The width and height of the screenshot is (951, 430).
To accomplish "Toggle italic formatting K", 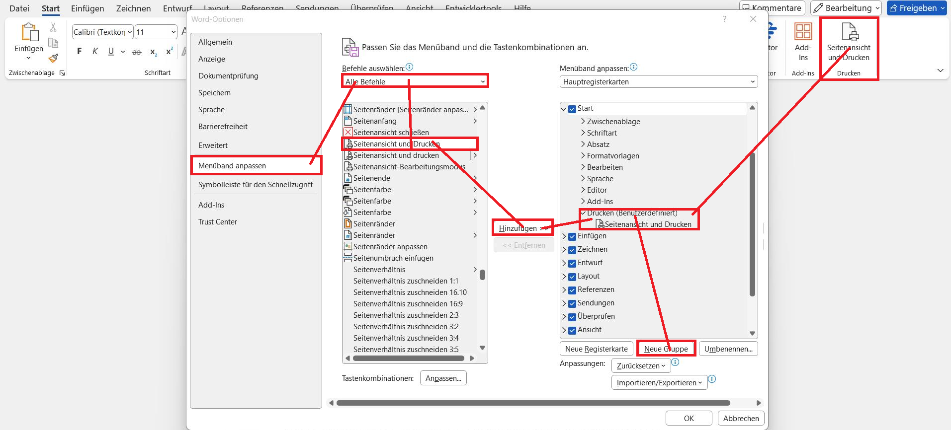I will (x=95, y=51).
